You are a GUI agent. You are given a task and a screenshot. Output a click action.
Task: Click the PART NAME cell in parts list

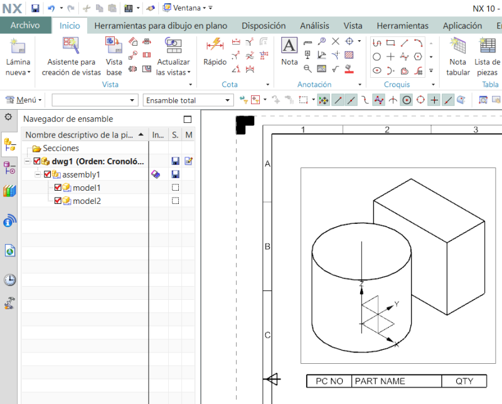397,381
